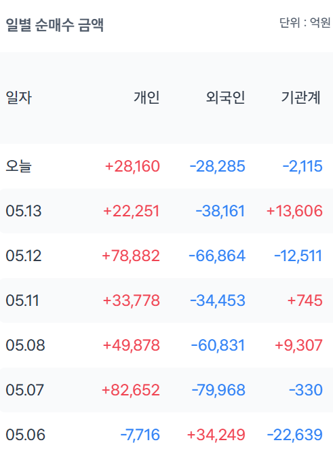This screenshot has width=333, height=449.
Task: Select the 05.08 date row
Action: click(x=166, y=345)
